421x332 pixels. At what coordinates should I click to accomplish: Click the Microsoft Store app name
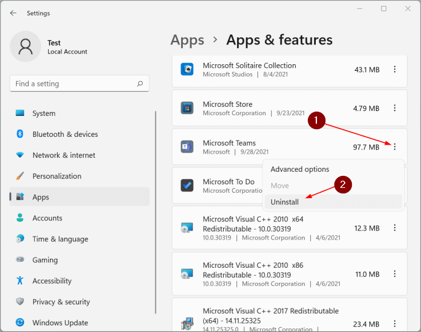(227, 104)
